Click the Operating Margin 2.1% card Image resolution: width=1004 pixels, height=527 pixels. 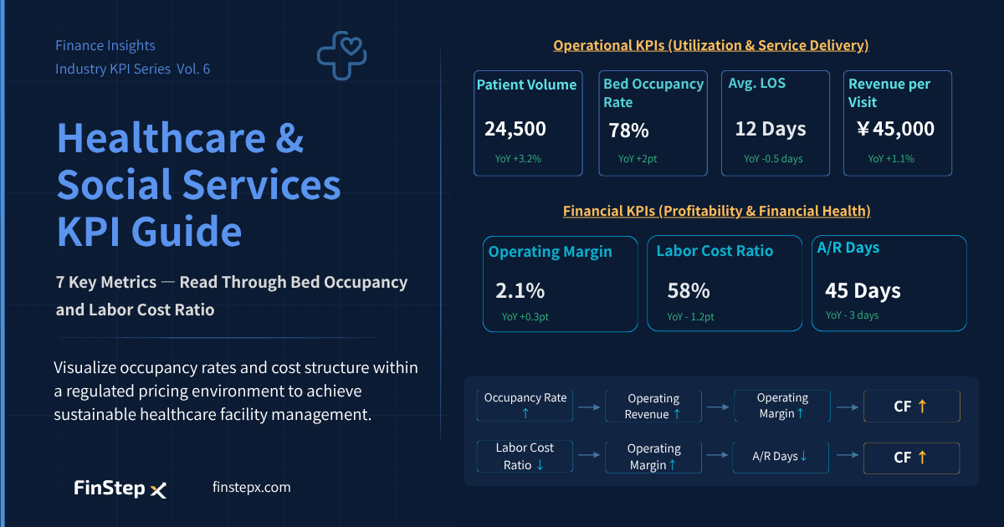pyautogui.click(x=560, y=284)
